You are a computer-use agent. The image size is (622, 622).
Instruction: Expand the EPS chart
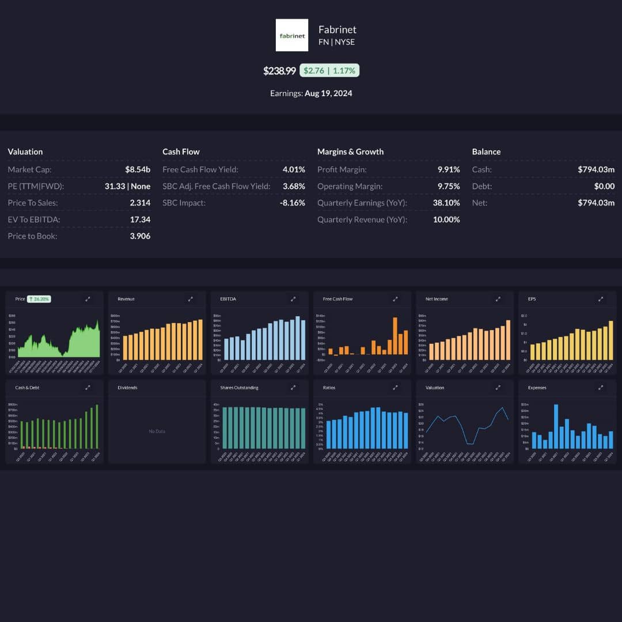(601, 299)
